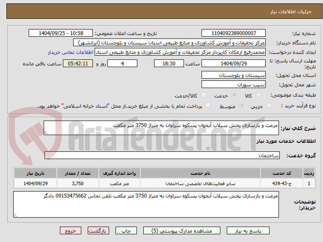Click the شماره نیاز field 1104092389000007
This screenshot has width=323, height=242.
coord(234,33)
